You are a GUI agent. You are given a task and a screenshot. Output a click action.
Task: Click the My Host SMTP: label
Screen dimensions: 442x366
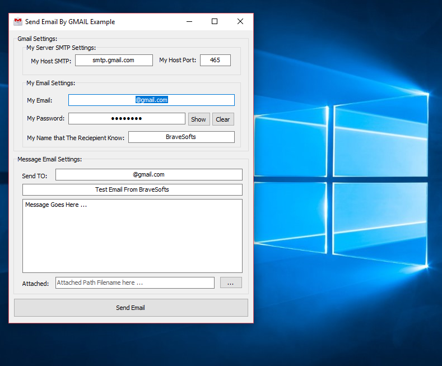click(x=51, y=61)
